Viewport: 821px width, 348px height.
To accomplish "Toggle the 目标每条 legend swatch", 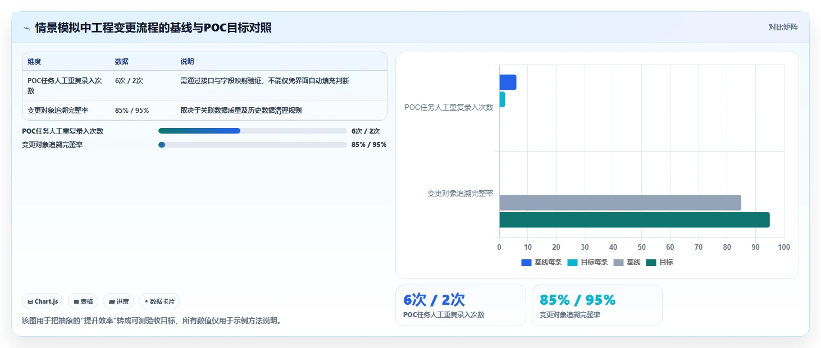I will click(x=572, y=262).
